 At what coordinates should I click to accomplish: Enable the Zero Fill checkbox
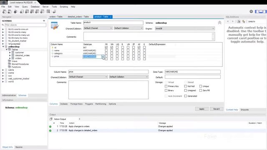(201, 90)
